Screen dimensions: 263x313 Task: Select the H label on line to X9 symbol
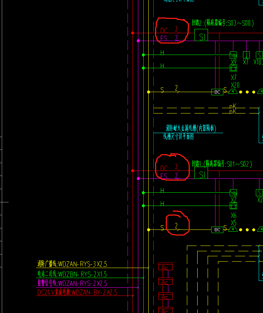click(162, 53)
